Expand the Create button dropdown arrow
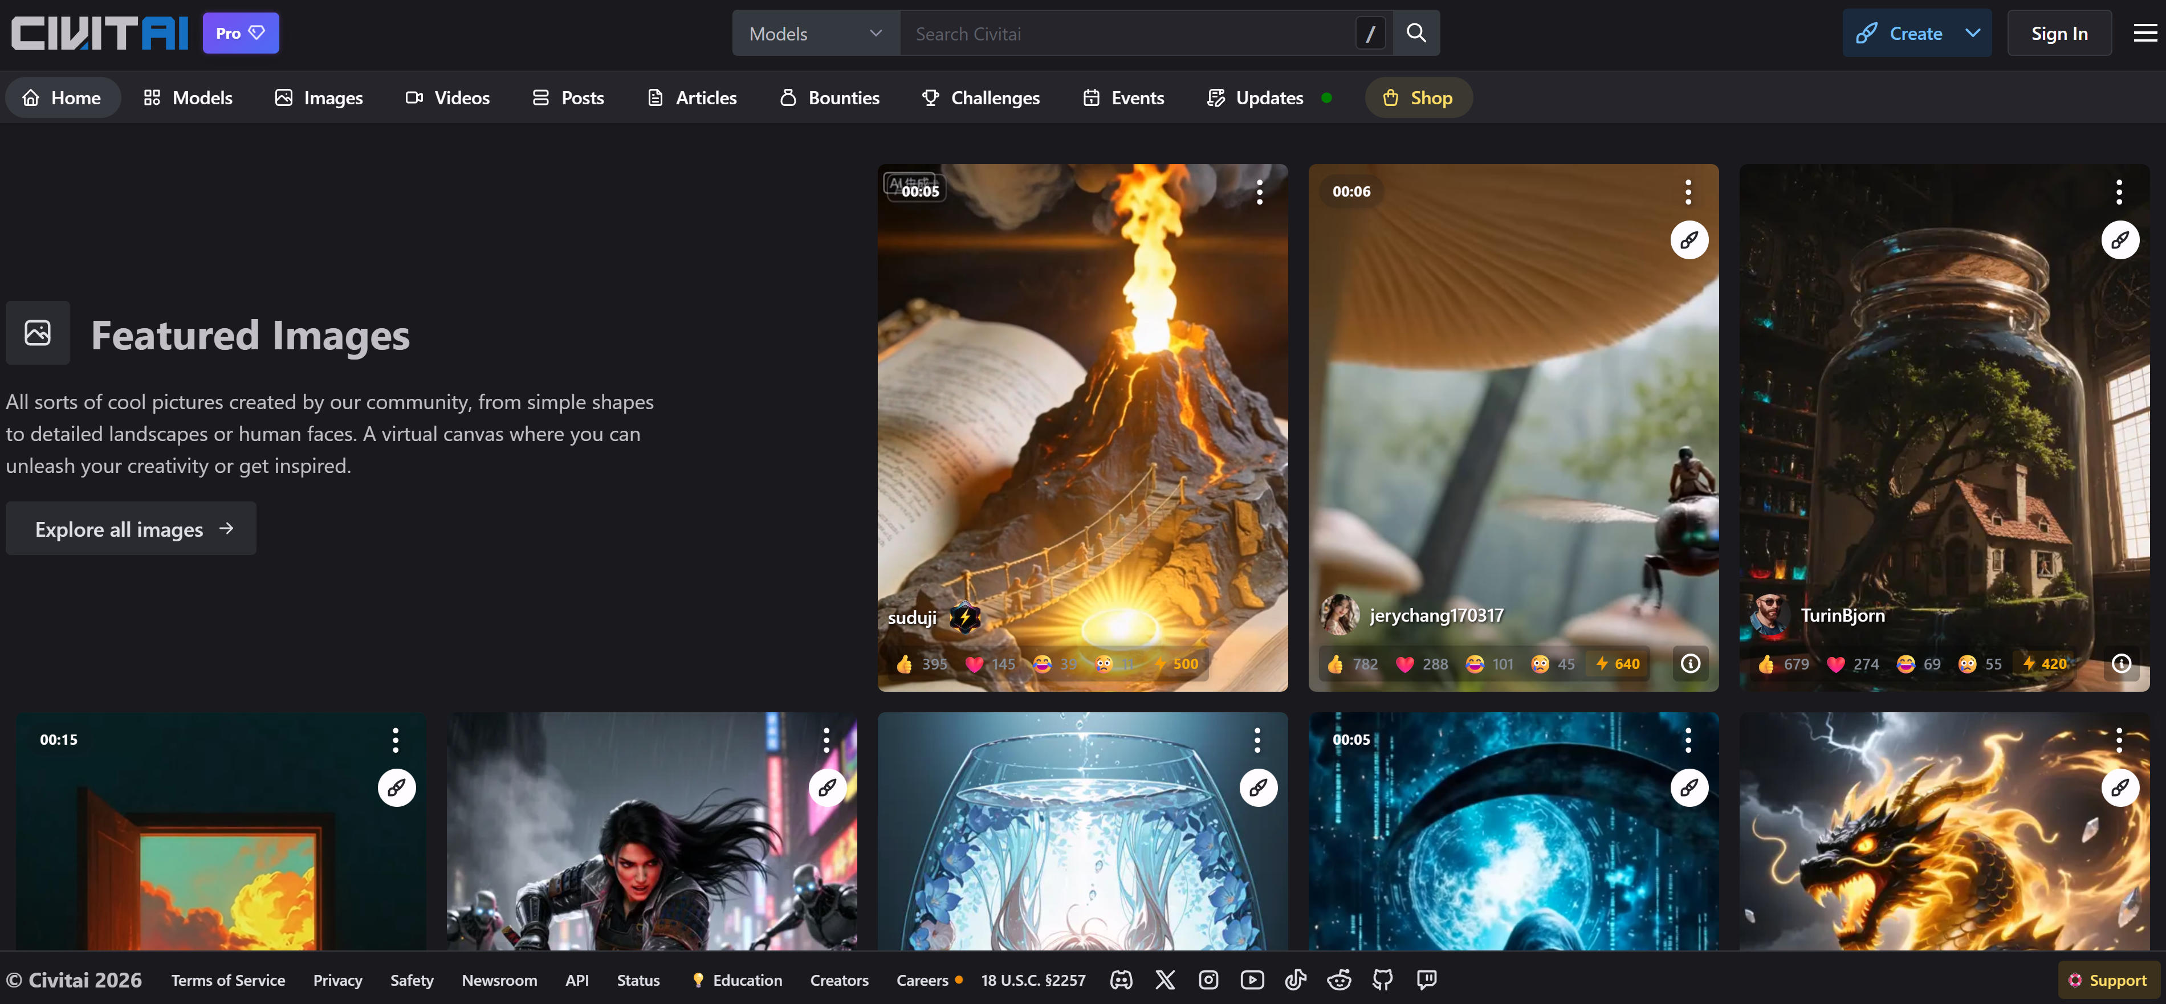 (1973, 34)
